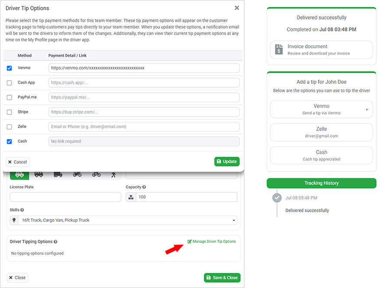This screenshot has width=390, height=288.
Task: Click Save & Close button
Action: [x=222, y=278]
